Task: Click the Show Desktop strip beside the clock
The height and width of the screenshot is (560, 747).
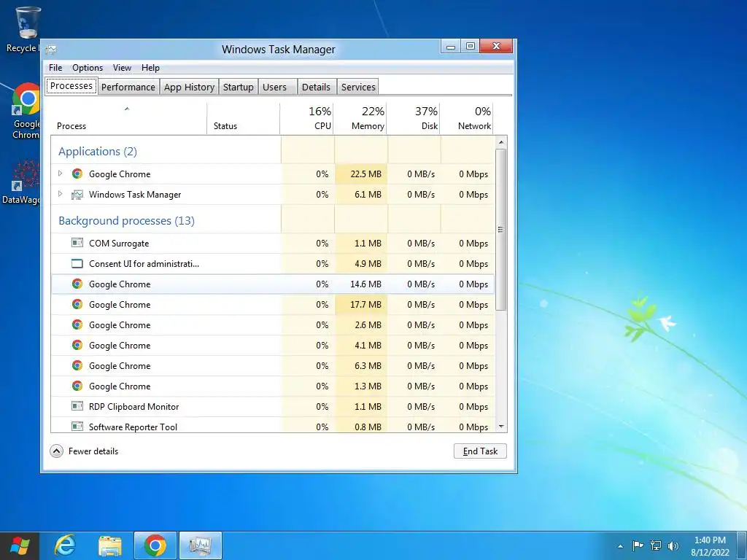Action: tap(742, 545)
